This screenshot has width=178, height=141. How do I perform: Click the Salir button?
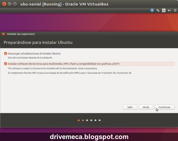pos(130,107)
